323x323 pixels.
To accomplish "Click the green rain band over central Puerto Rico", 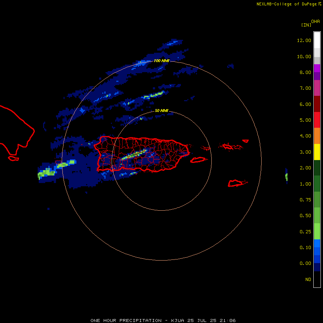I will [134, 154].
